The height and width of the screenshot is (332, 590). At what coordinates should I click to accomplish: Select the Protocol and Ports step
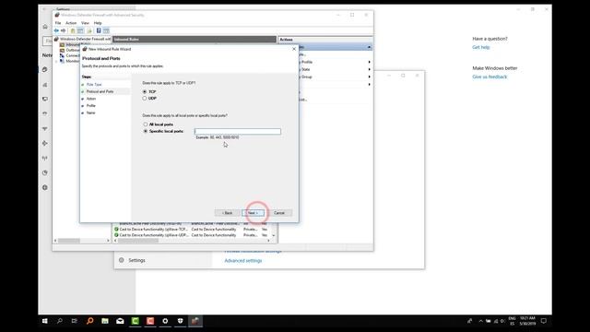100,91
